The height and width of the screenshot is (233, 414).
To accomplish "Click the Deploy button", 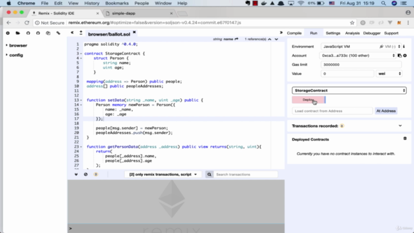I will click(x=309, y=100).
